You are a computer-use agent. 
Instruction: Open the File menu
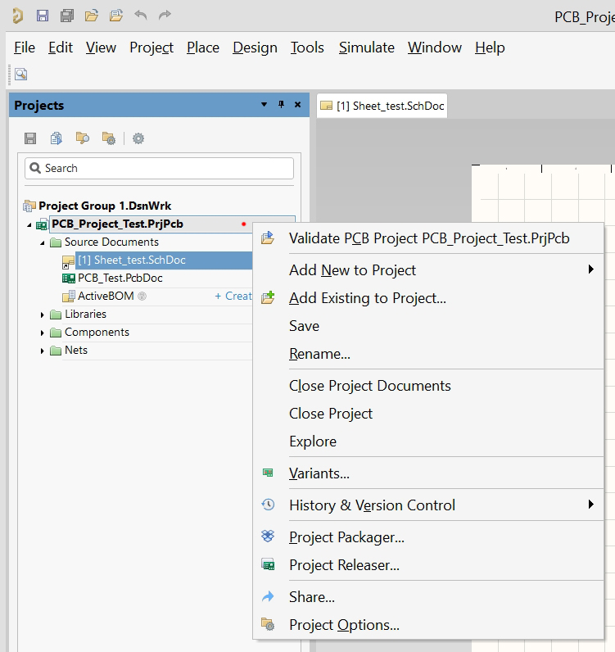25,48
